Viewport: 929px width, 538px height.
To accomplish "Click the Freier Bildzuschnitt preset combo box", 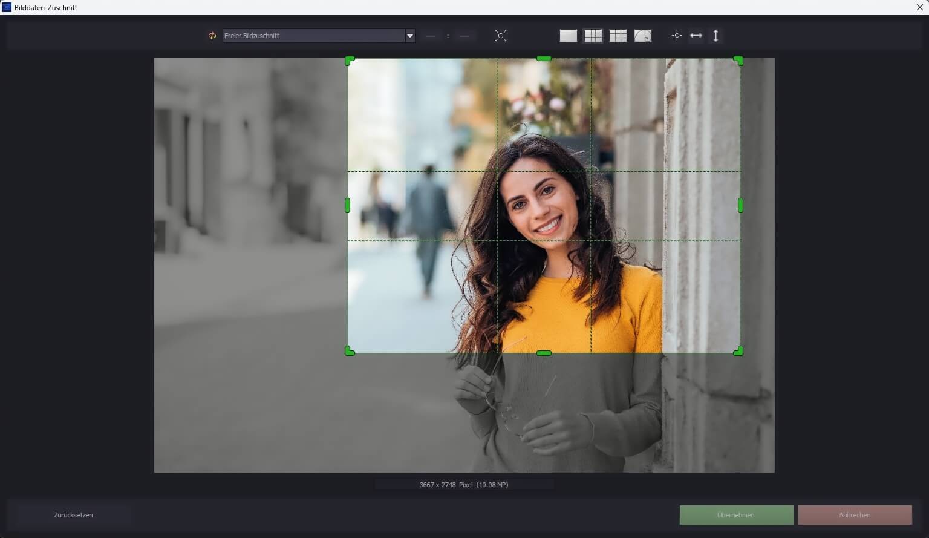I will click(x=315, y=36).
